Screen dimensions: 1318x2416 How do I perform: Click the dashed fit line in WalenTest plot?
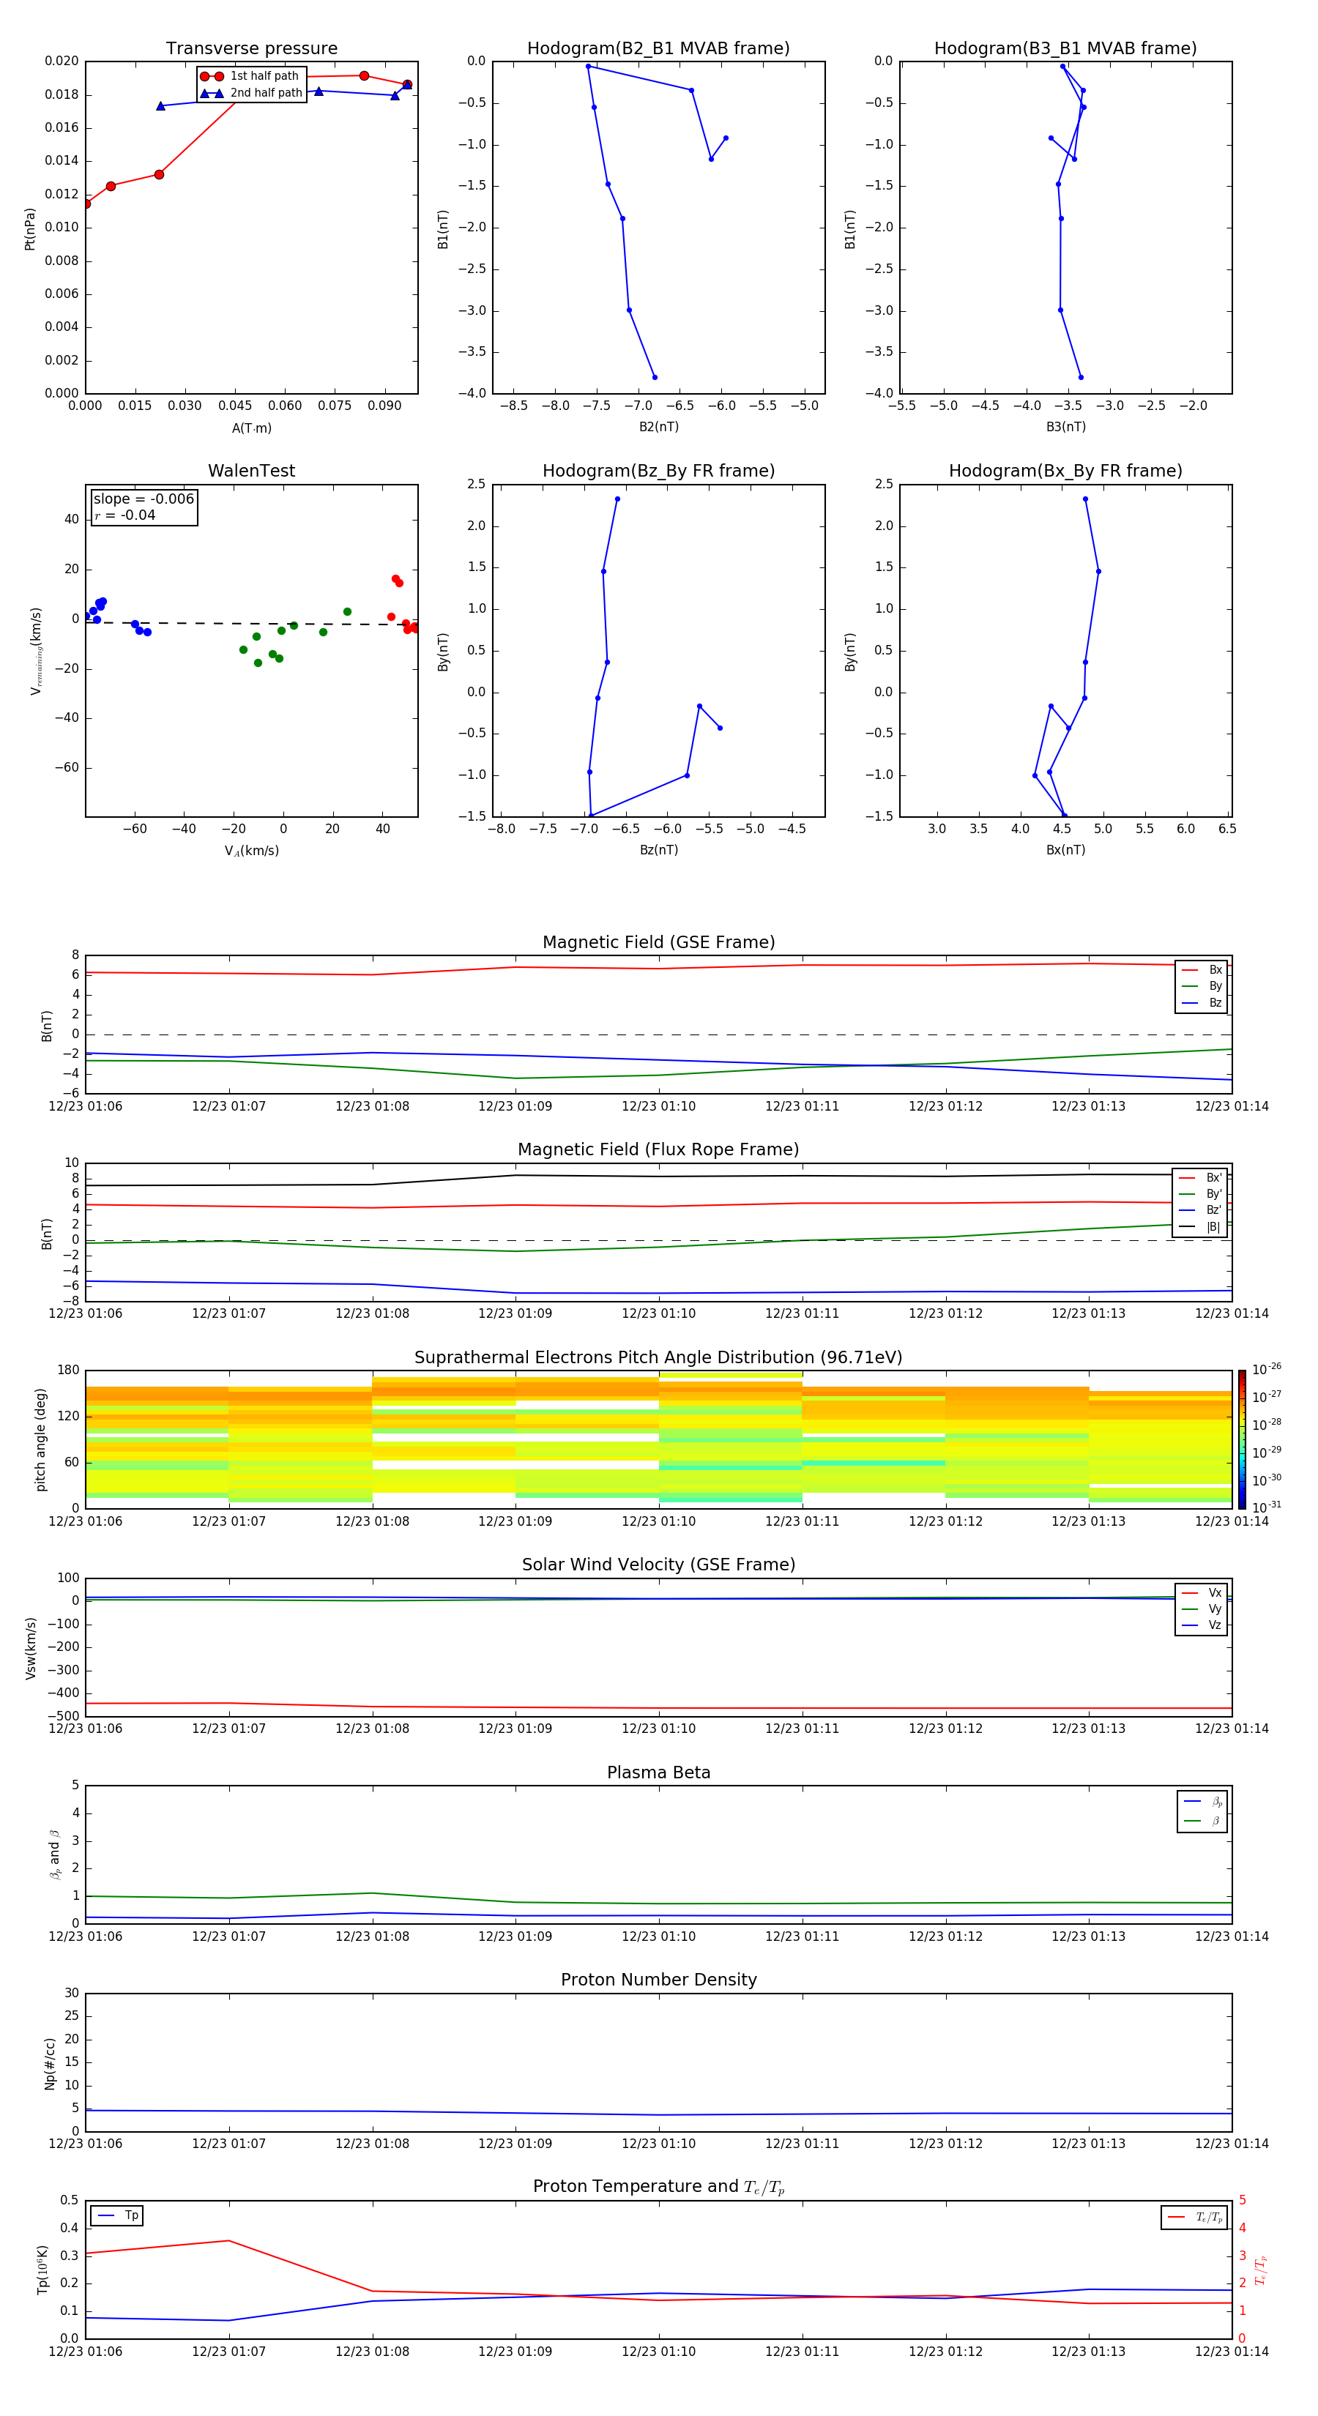coord(251,624)
